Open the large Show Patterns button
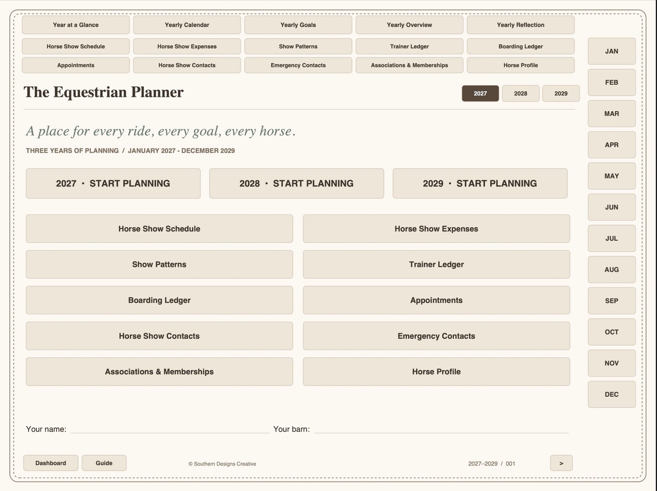Screen dimensions: 657x491 pos(159,264)
